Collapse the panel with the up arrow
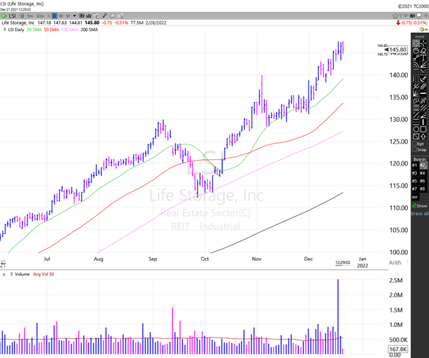This screenshot has width=429, height=358. coord(426,30)
